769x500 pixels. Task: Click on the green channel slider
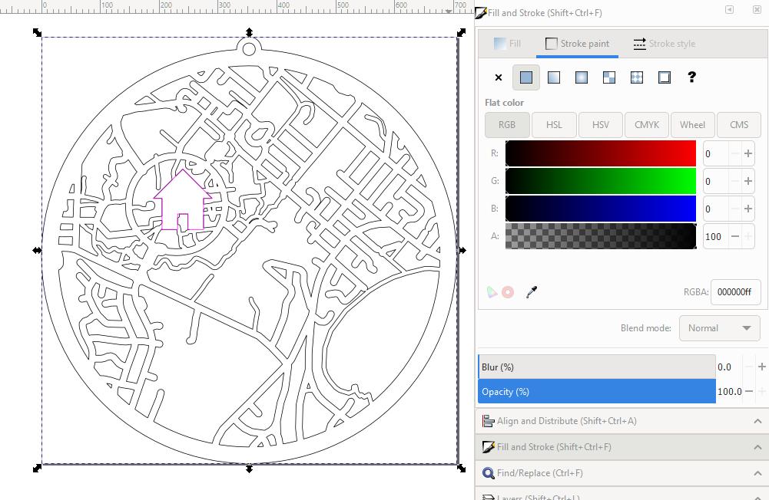pos(601,181)
